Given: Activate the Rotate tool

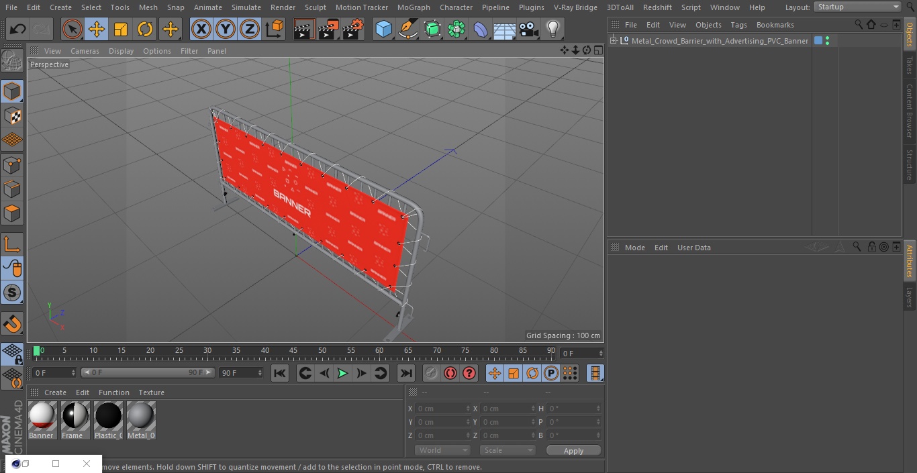Looking at the screenshot, I should pos(145,29).
